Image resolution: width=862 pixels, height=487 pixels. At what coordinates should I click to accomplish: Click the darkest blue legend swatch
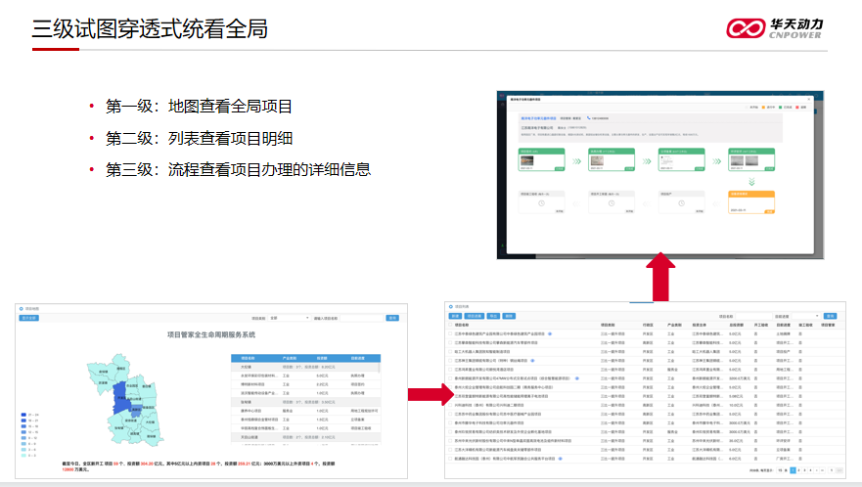tap(23, 415)
